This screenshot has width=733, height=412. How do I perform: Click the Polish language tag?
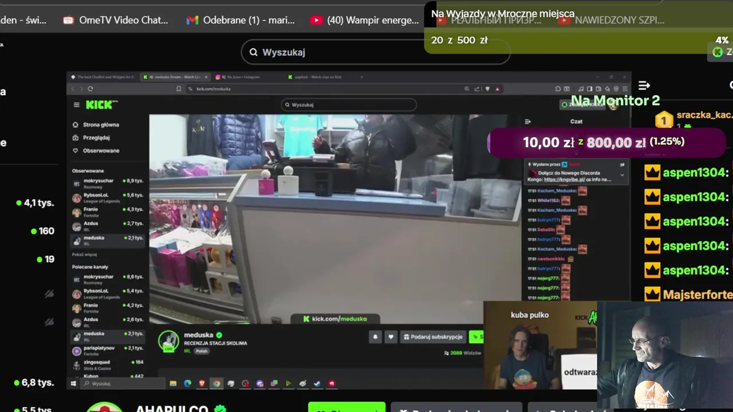202,351
